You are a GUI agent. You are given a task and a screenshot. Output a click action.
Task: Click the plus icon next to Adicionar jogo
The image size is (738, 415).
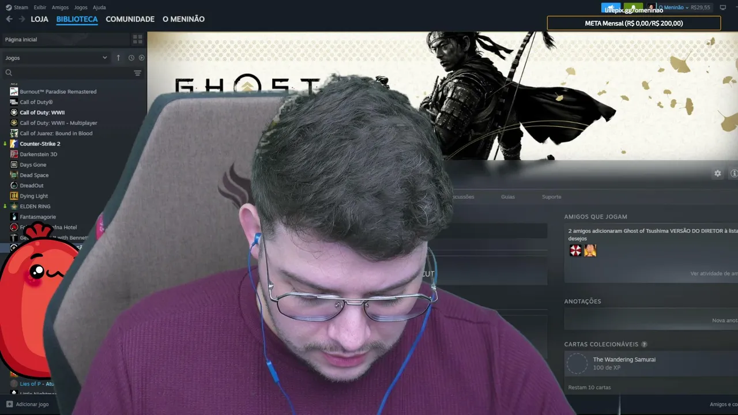pyautogui.click(x=9, y=404)
